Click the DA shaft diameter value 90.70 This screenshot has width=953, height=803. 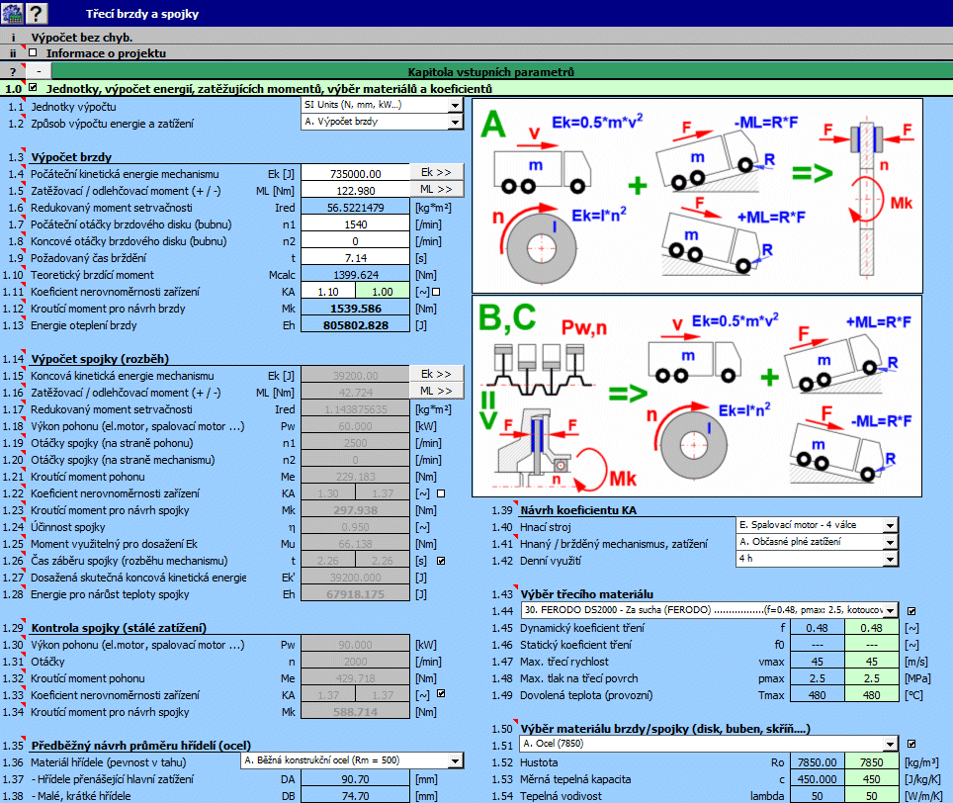(356, 779)
